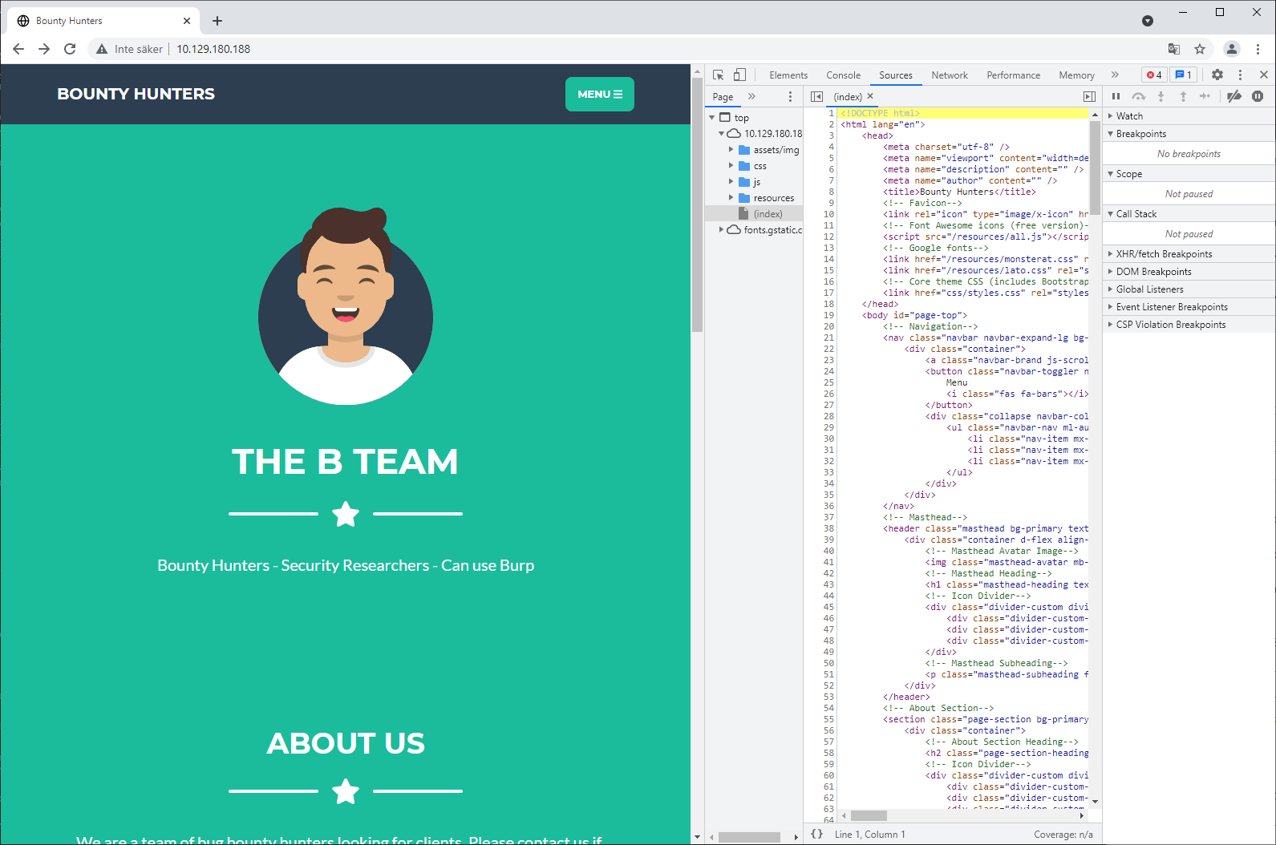Switch to the Network tab
Screen dimensions: 1276x845
949,75
